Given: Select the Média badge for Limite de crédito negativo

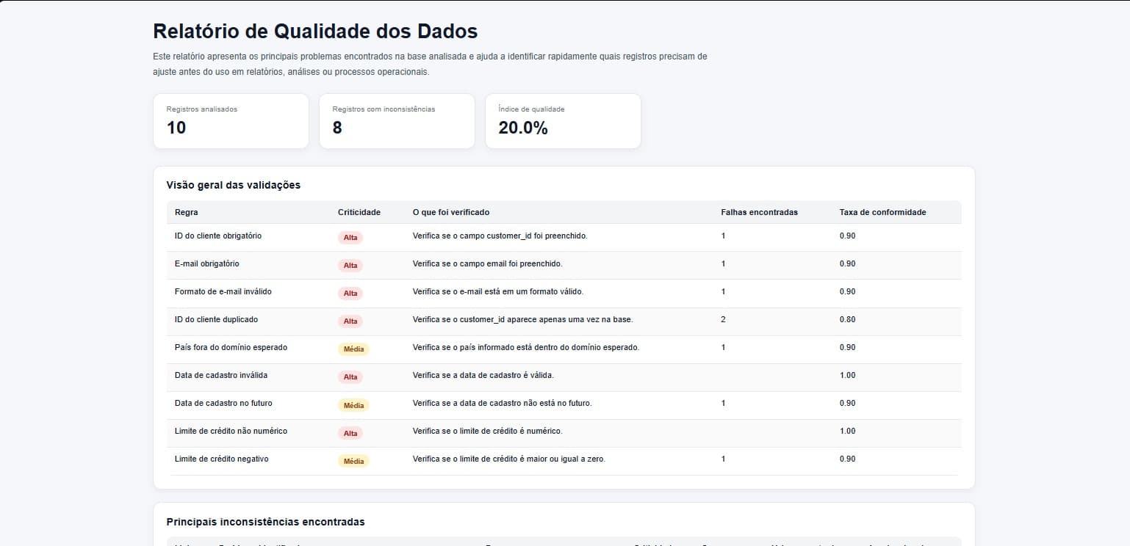Looking at the screenshot, I should coord(353,460).
